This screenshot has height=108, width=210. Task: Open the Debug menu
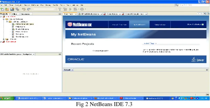coord(48,5)
